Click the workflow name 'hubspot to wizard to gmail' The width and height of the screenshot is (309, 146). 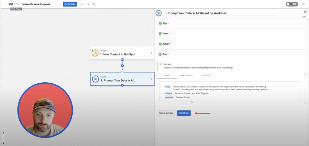[36, 4]
